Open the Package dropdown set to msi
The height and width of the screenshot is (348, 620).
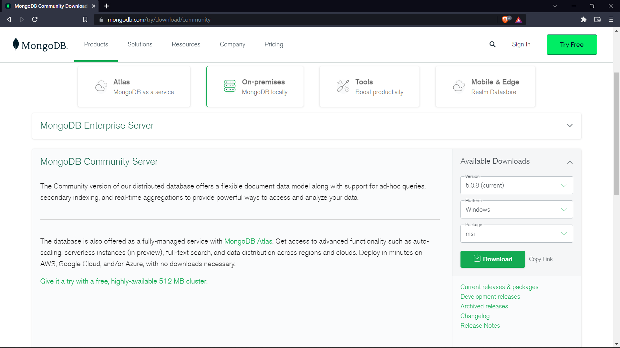[x=516, y=234]
